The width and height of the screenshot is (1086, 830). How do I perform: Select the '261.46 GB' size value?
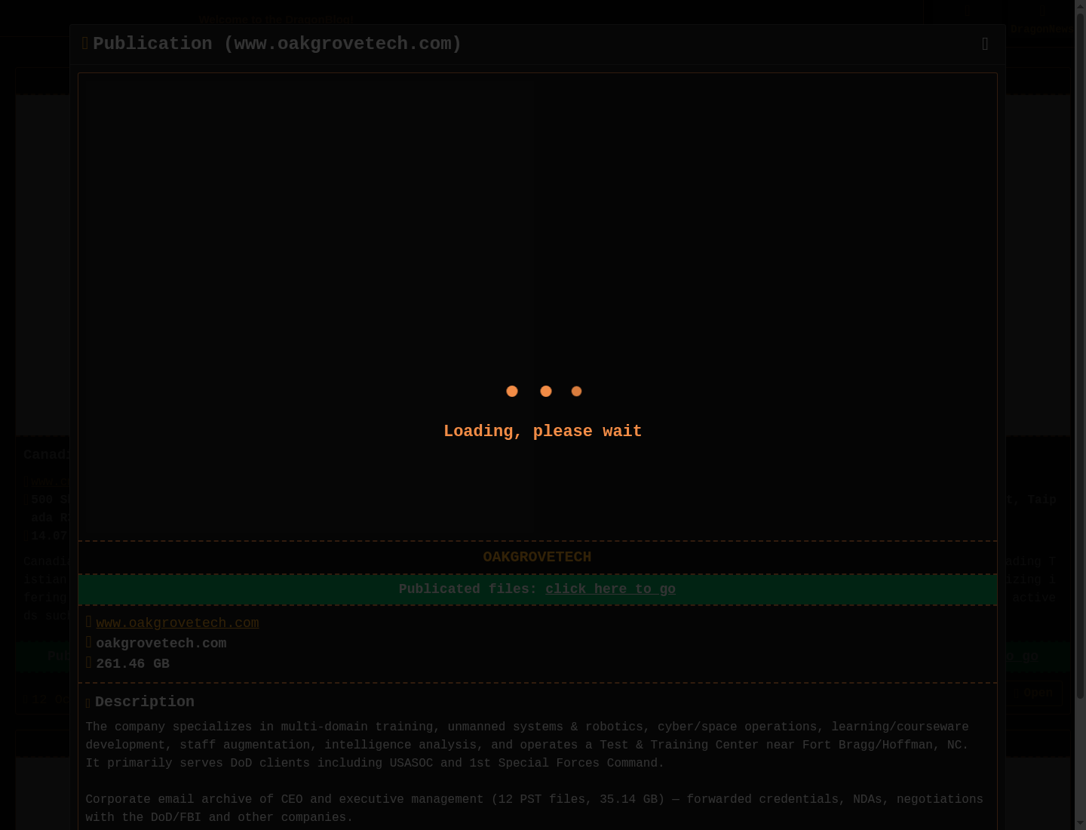point(133,664)
